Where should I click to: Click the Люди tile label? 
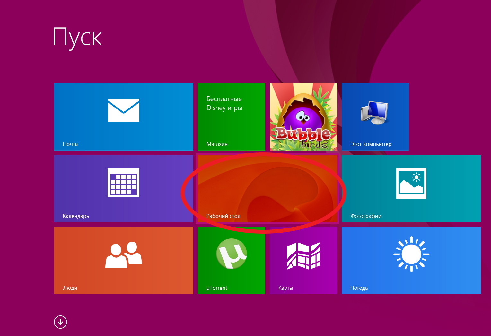click(70, 288)
